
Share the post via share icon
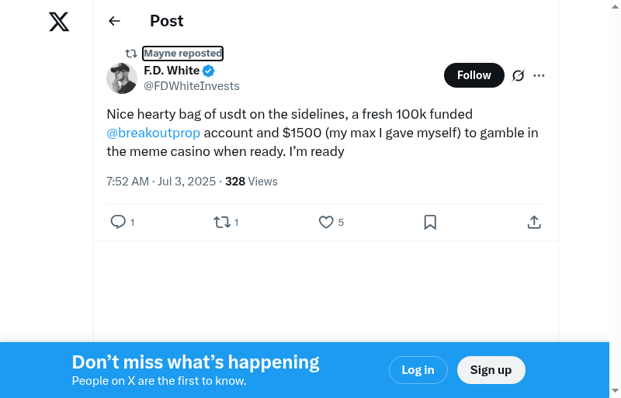click(534, 222)
